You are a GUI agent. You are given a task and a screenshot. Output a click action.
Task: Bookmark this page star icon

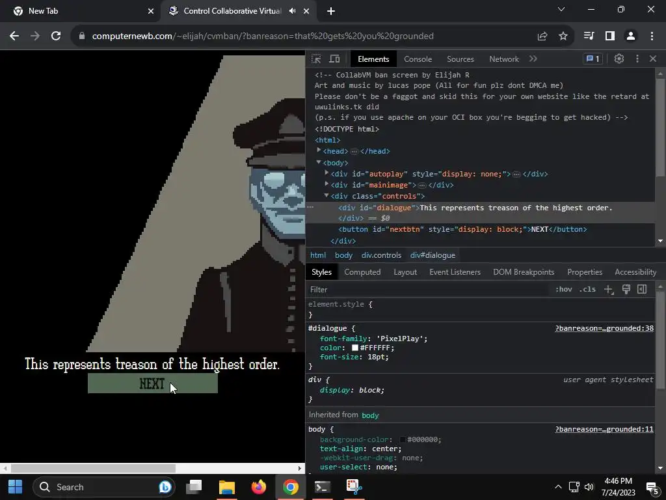click(563, 36)
